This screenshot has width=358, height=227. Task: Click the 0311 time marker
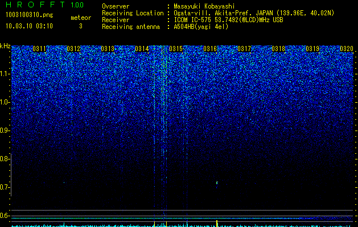(x=39, y=49)
